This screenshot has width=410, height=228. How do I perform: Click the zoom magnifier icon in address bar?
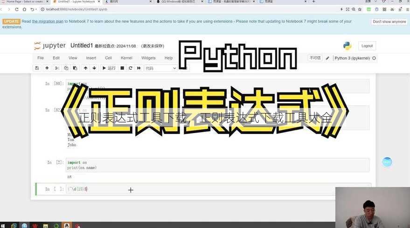click(x=354, y=9)
